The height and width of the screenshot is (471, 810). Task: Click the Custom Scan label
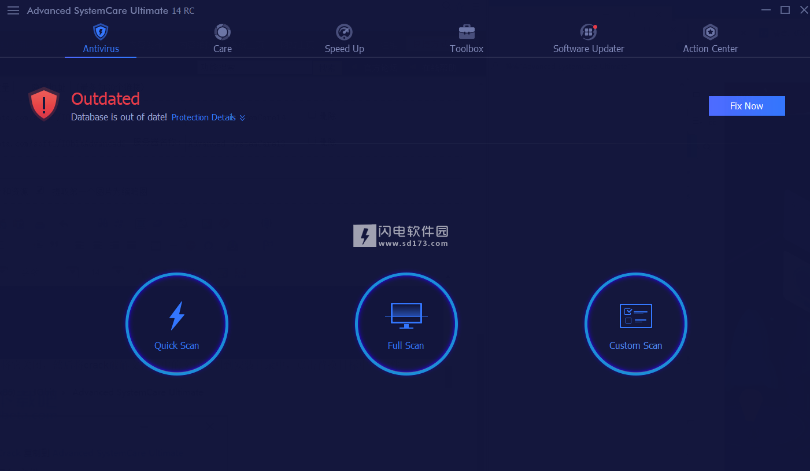coord(635,345)
